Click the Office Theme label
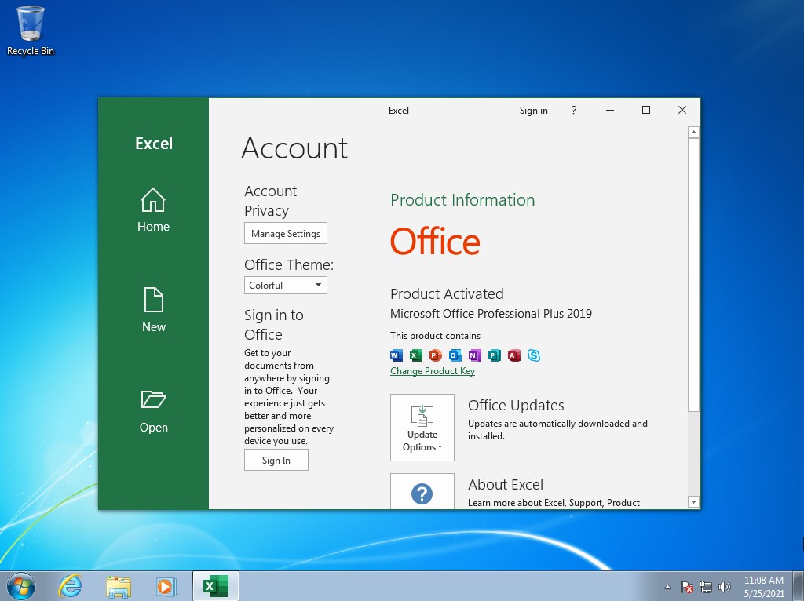The height and width of the screenshot is (601, 804). click(289, 264)
